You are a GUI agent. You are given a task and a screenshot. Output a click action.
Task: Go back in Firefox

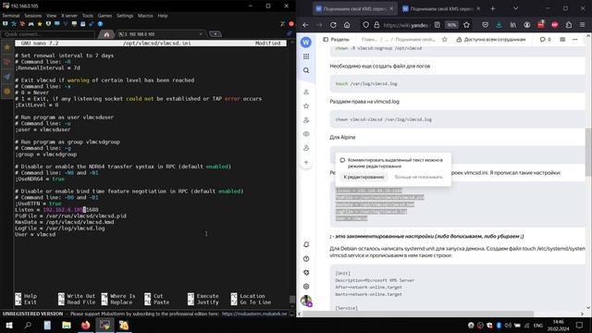pyautogui.click(x=305, y=25)
